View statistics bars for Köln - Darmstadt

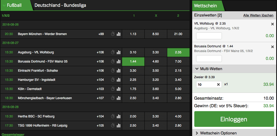(x=118, y=89)
